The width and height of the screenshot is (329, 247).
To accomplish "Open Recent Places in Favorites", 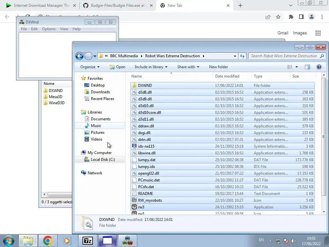I will (x=102, y=98).
